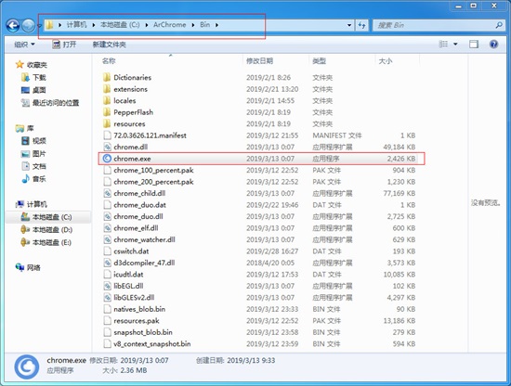This screenshot has width=511, height=386.
Task: Select the PepperFlash folder icon
Action: (107, 112)
